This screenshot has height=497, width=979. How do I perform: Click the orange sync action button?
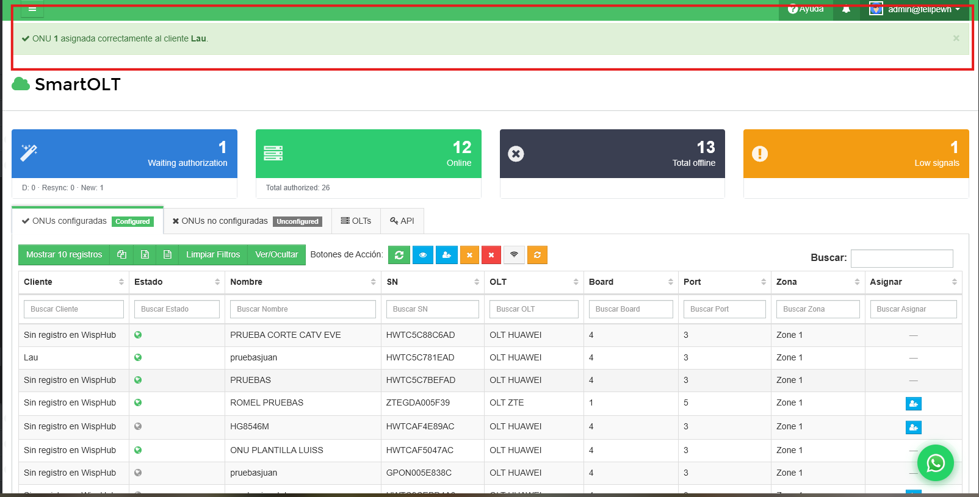point(537,255)
